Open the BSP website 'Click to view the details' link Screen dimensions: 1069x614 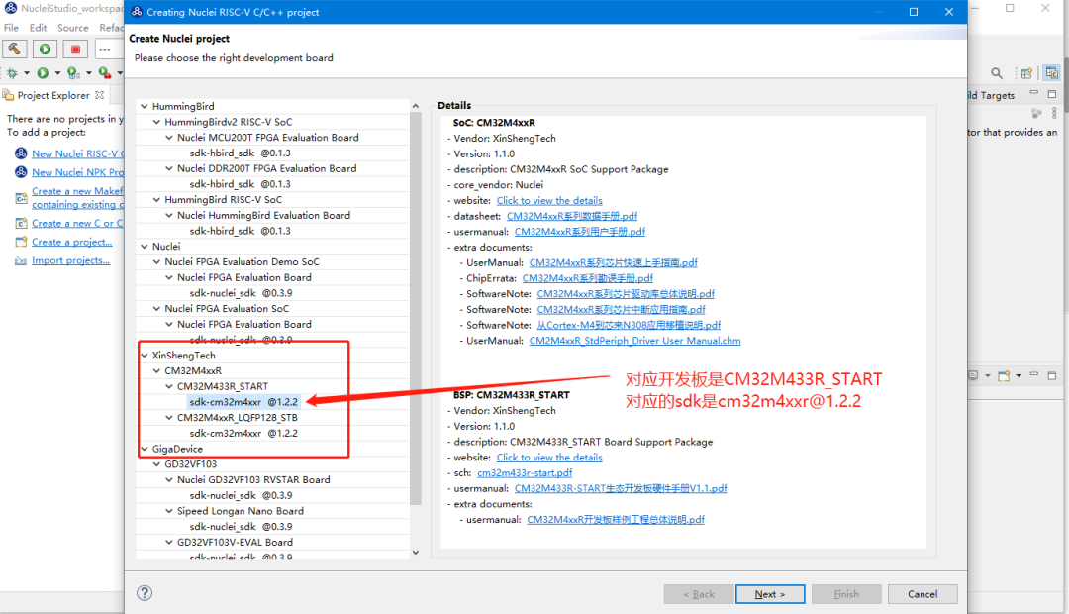click(549, 458)
